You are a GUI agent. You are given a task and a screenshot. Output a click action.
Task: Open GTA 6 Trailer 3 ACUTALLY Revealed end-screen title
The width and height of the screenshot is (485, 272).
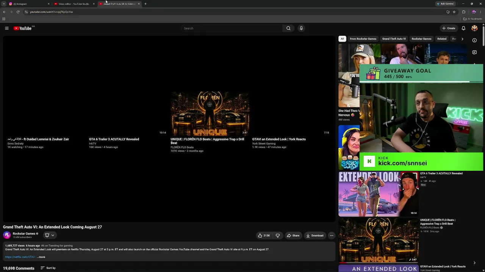(x=114, y=139)
